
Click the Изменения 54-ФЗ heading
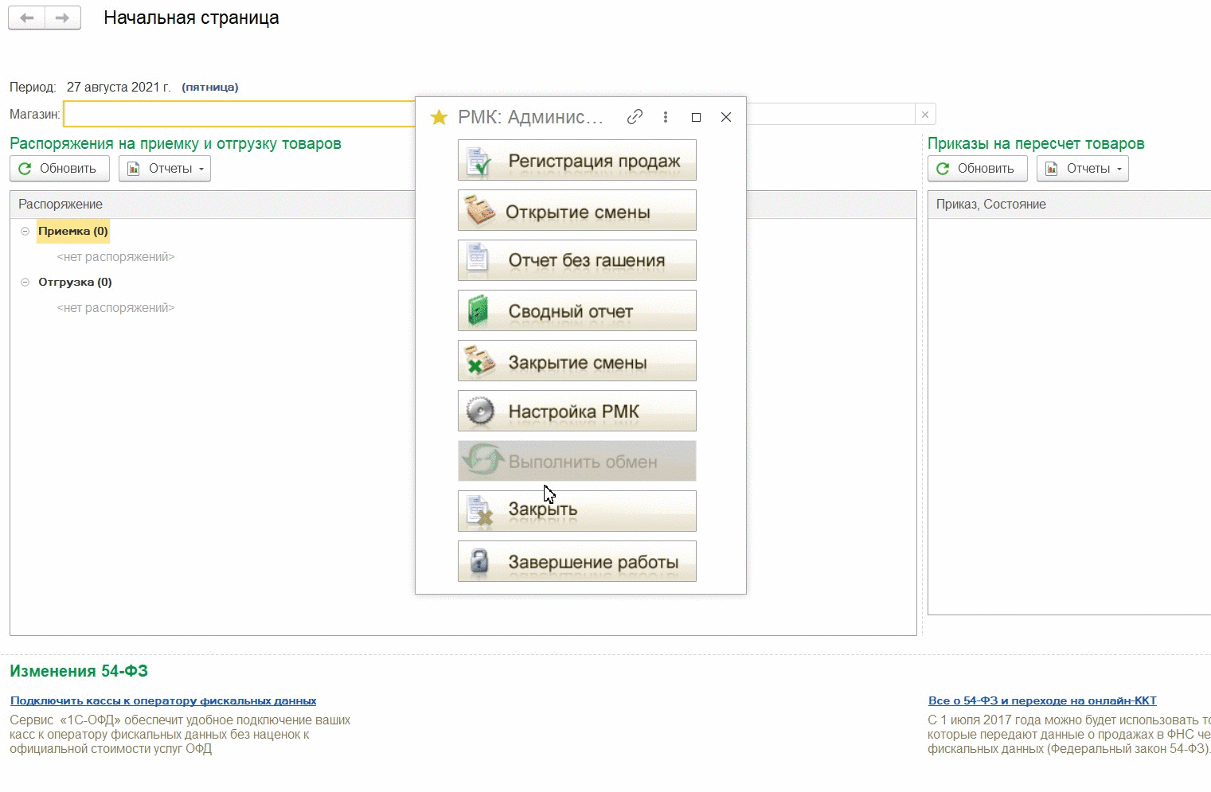(x=79, y=671)
